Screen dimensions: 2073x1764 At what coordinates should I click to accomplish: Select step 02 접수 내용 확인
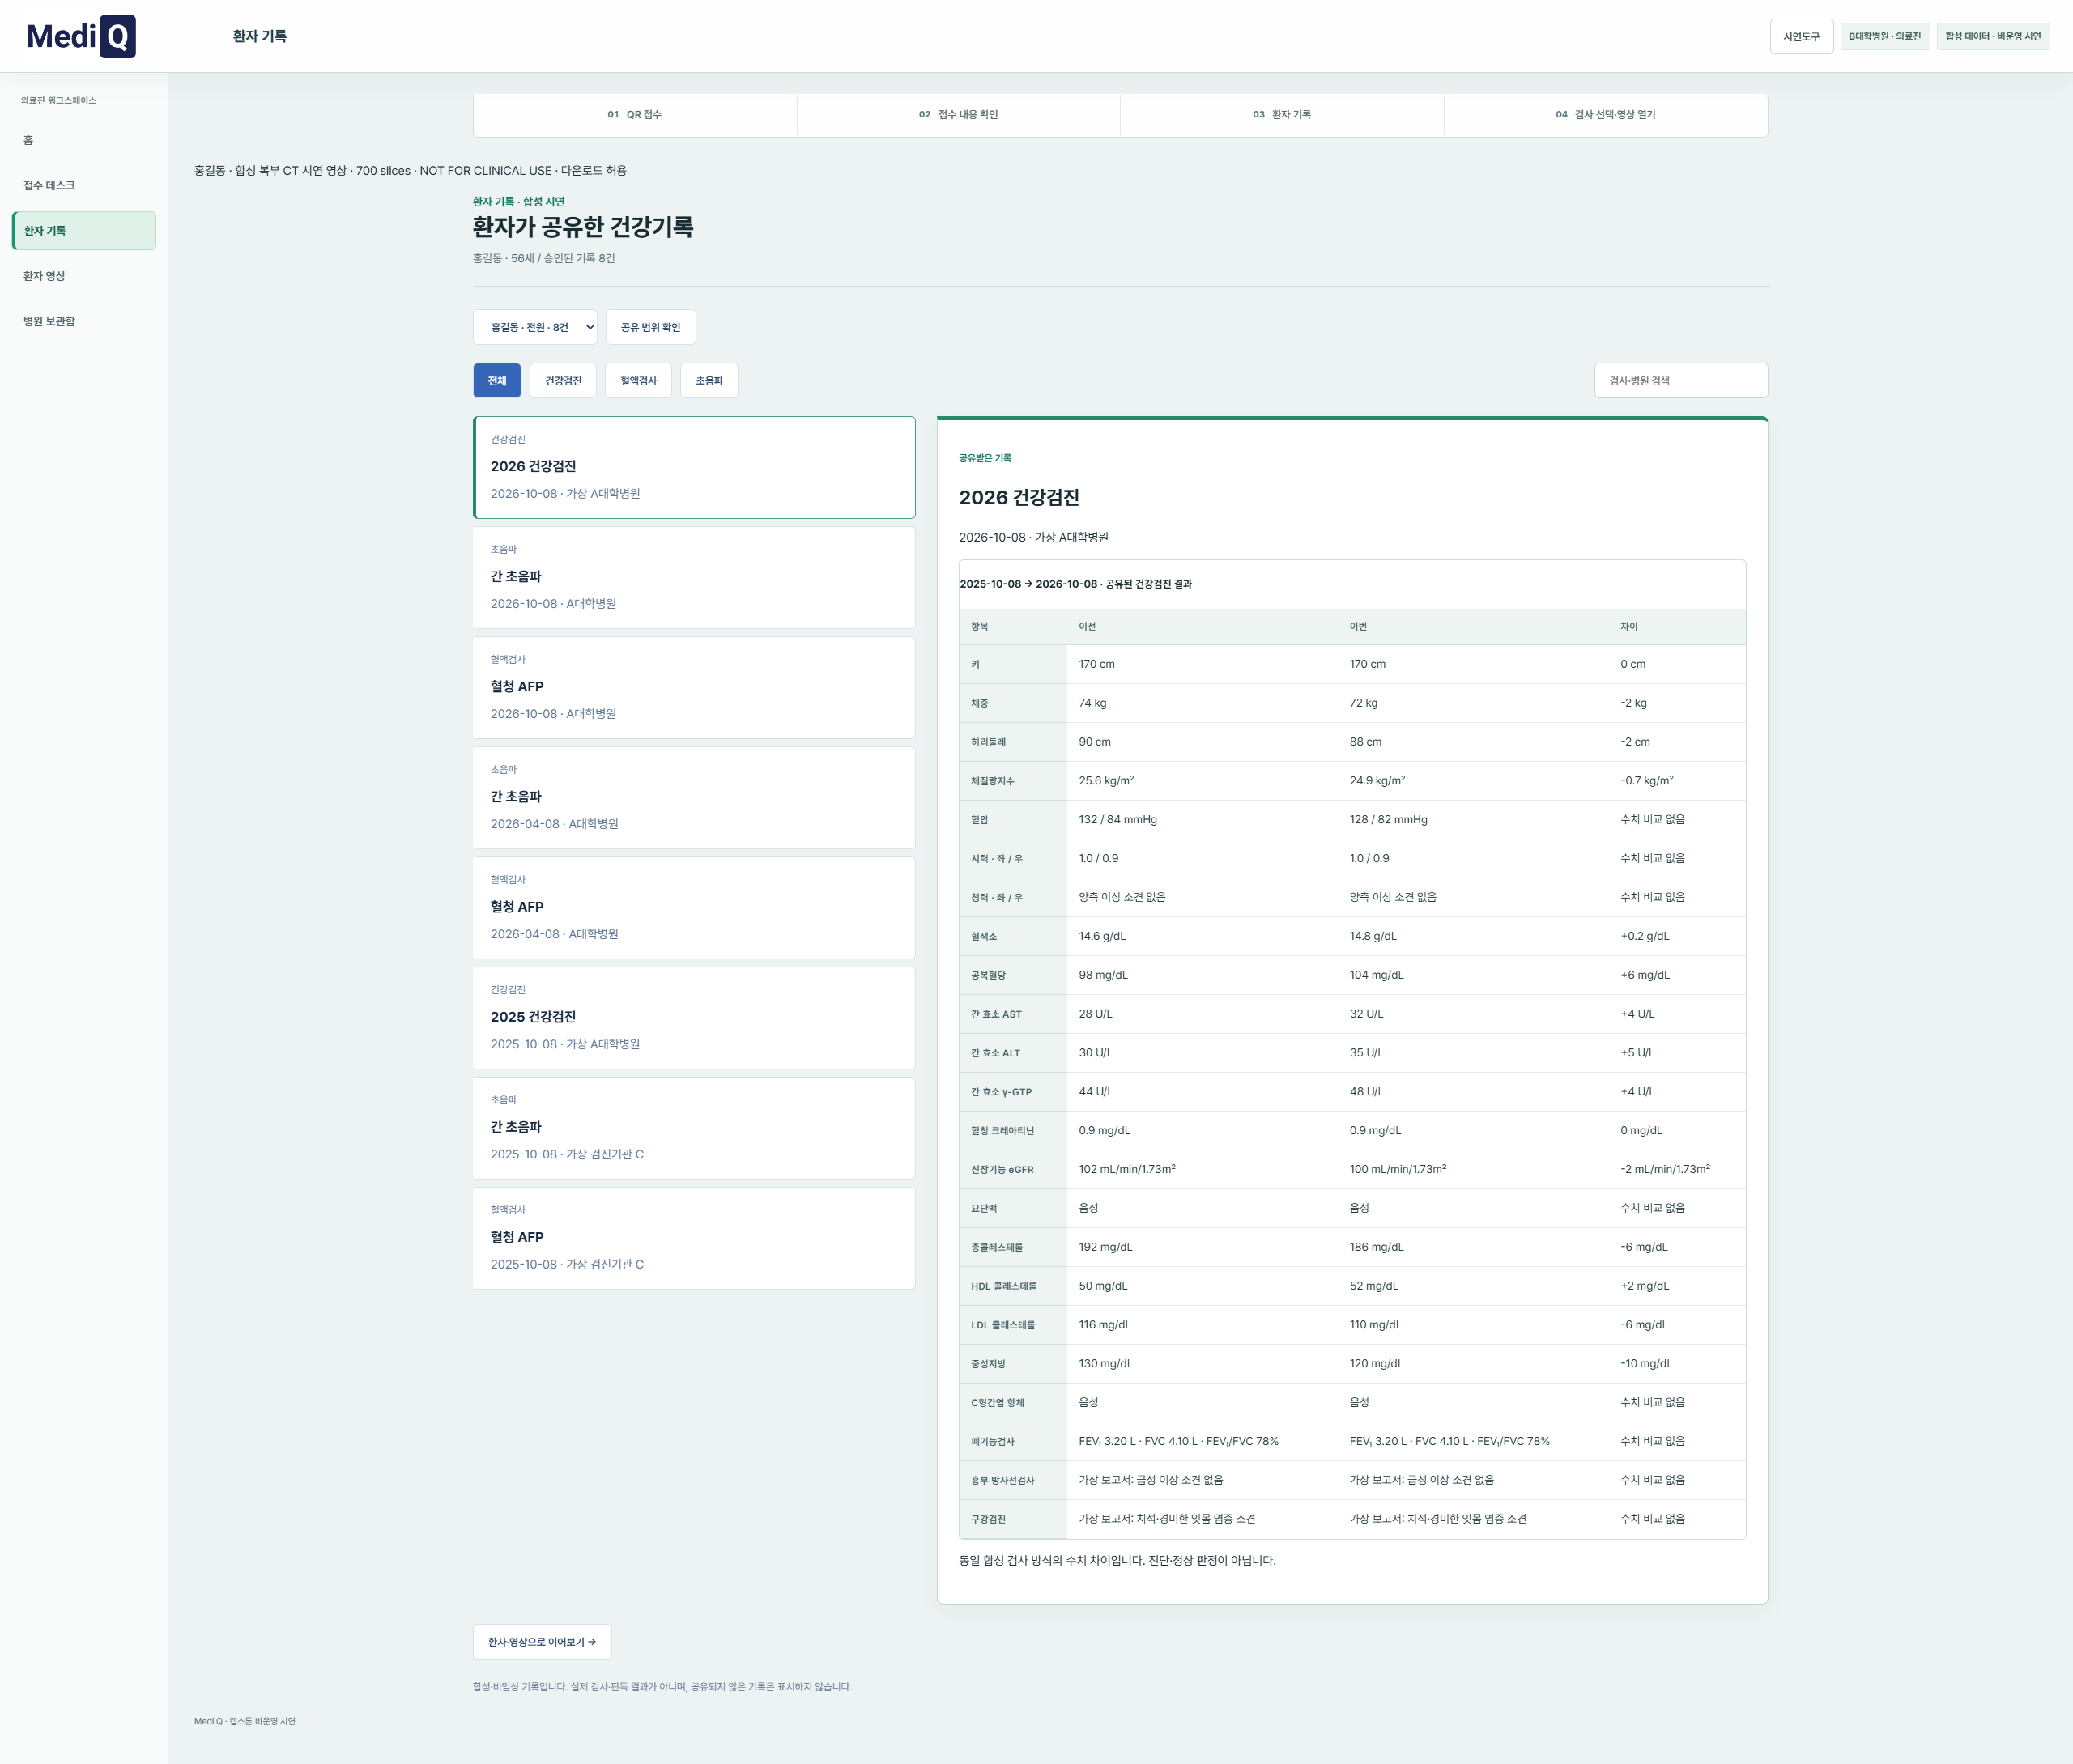click(x=958, y=115)
